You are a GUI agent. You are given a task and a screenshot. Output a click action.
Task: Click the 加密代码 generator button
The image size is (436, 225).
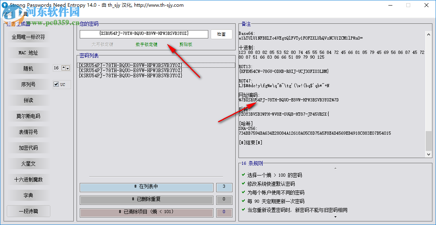point(28,148)
